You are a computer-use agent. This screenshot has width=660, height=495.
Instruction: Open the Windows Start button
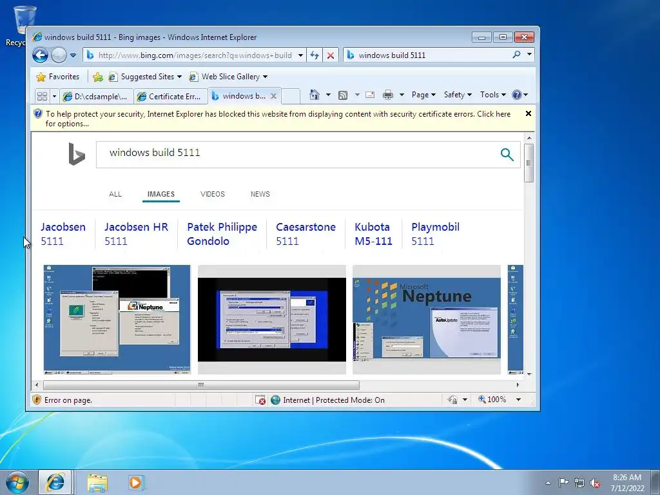click(17, 482)
